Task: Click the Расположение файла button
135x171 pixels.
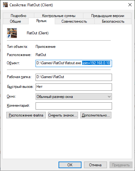Action: click(26, 115)
